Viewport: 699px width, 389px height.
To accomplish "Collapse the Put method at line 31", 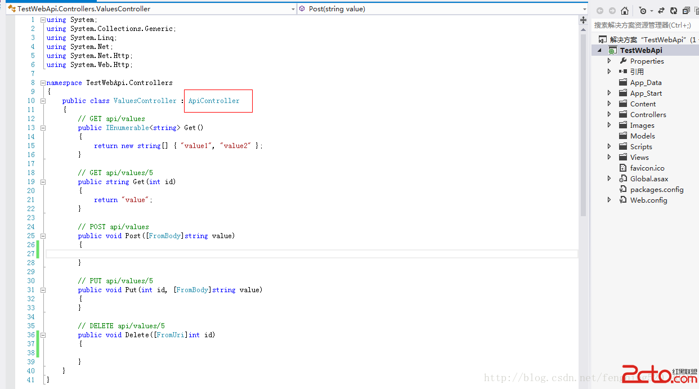I will tap(43, 290).
